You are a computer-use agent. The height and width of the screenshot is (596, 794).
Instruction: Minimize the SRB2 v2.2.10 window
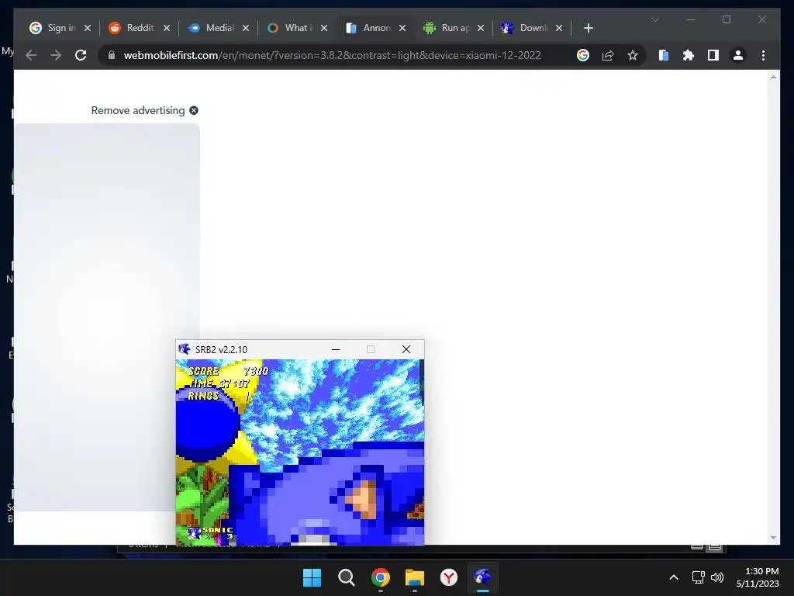[x=336, y=349]
